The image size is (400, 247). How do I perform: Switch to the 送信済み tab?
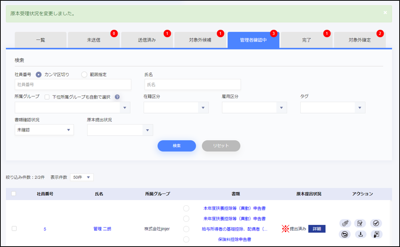[x=147, y=40]
